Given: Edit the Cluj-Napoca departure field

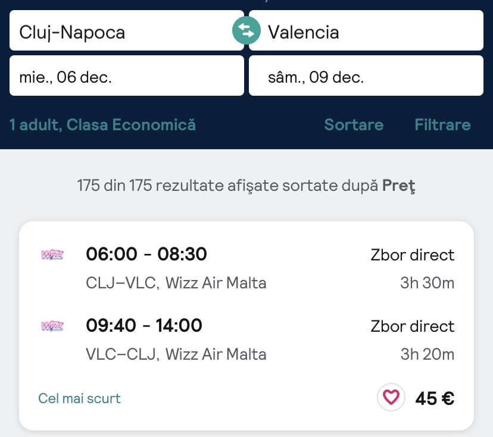Looking at the screenshot, I should coord(119,31).
